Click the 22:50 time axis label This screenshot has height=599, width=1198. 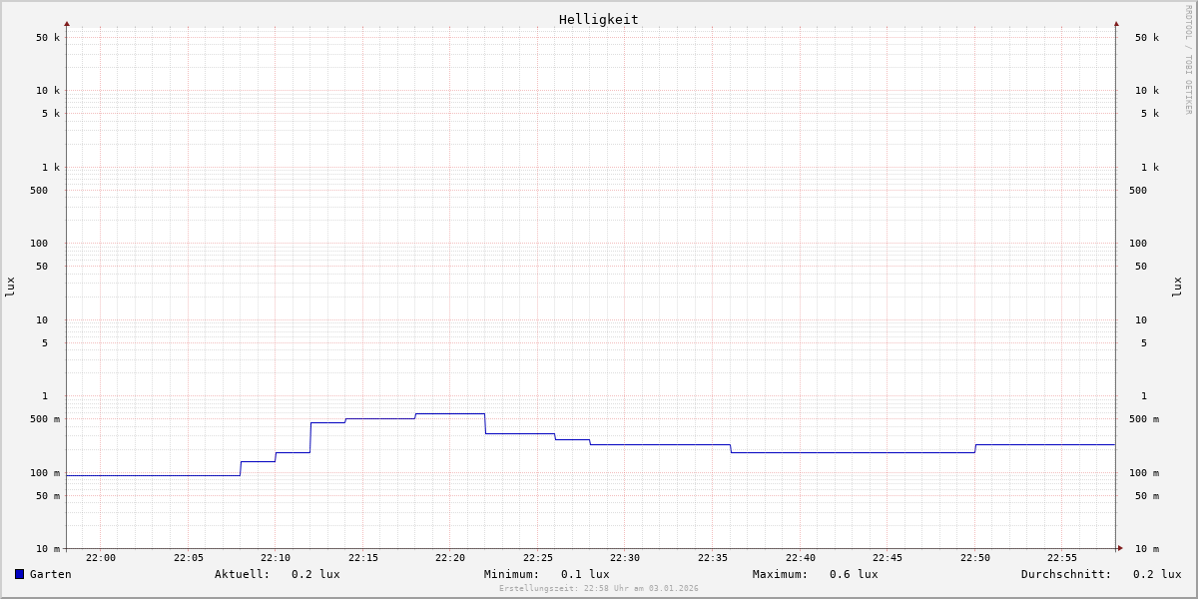pos(975,558)
